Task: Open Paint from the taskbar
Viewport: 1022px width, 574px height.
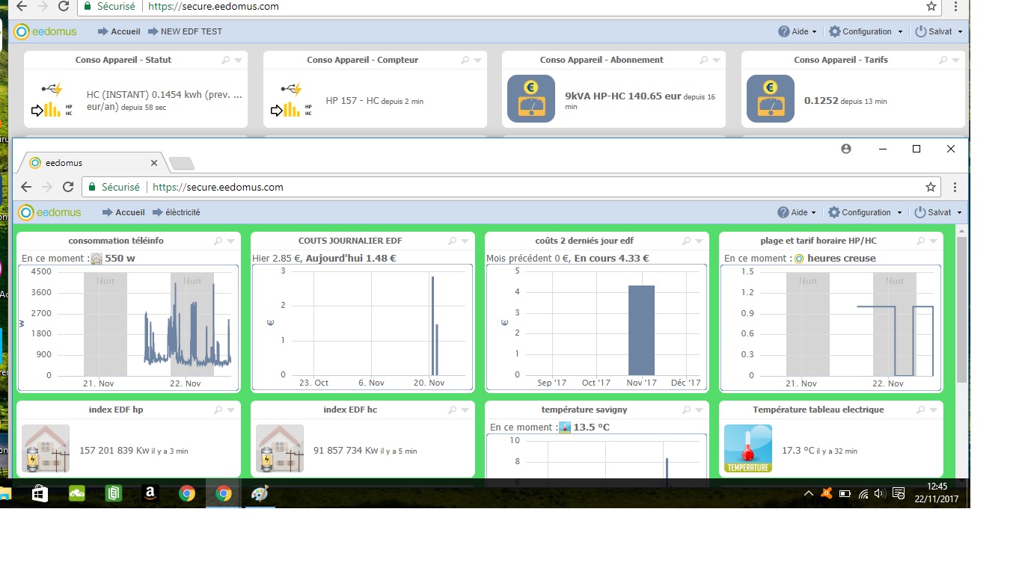Action: 260,493
